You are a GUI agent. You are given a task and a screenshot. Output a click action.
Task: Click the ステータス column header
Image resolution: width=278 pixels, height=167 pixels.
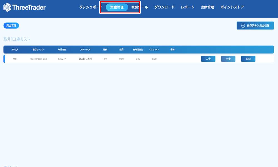[x=85, y=50]
